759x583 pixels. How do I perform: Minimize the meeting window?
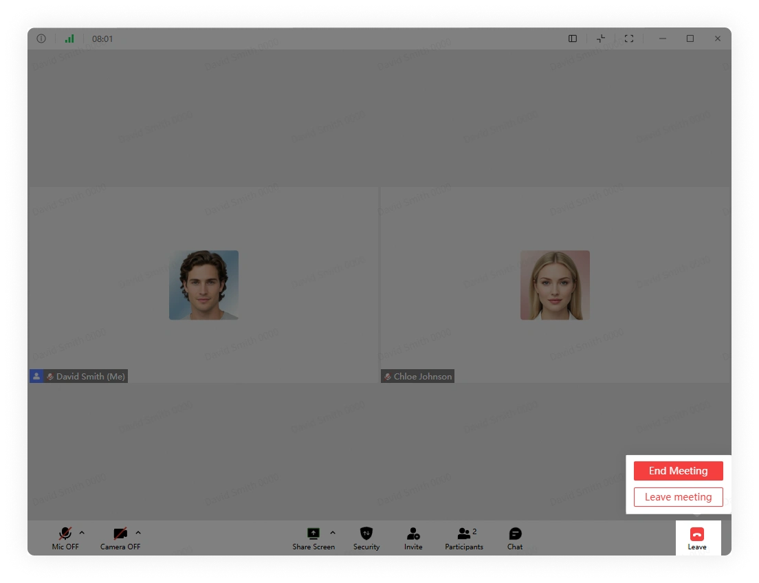point(663,38)
